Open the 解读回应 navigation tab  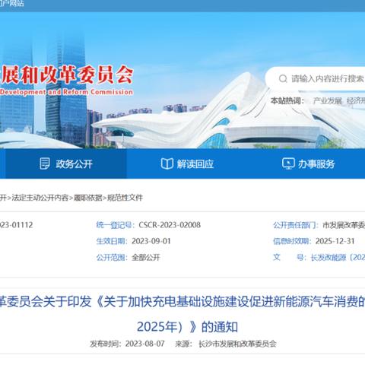click(x=187, y=163)
